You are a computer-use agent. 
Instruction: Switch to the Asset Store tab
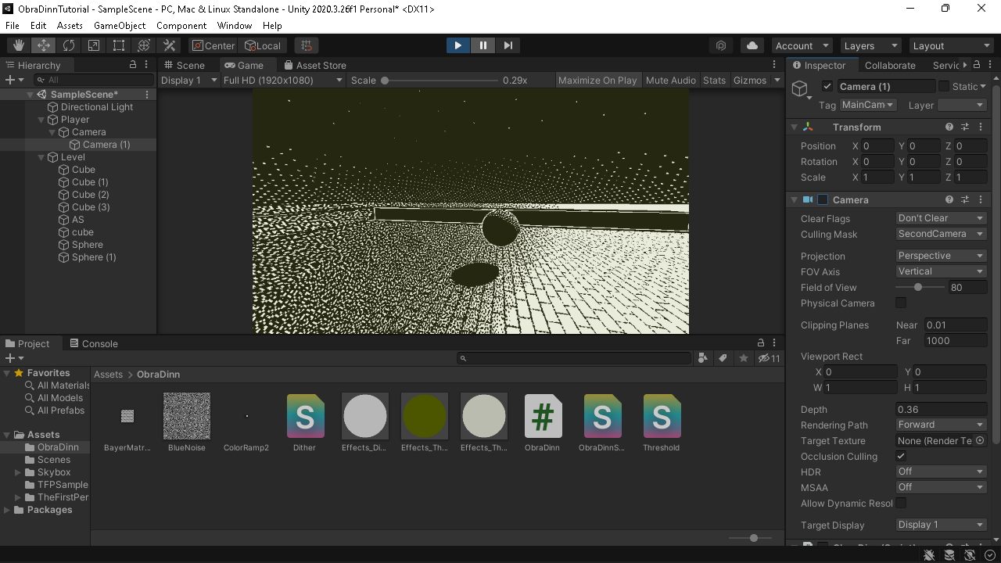pos(314,65)
